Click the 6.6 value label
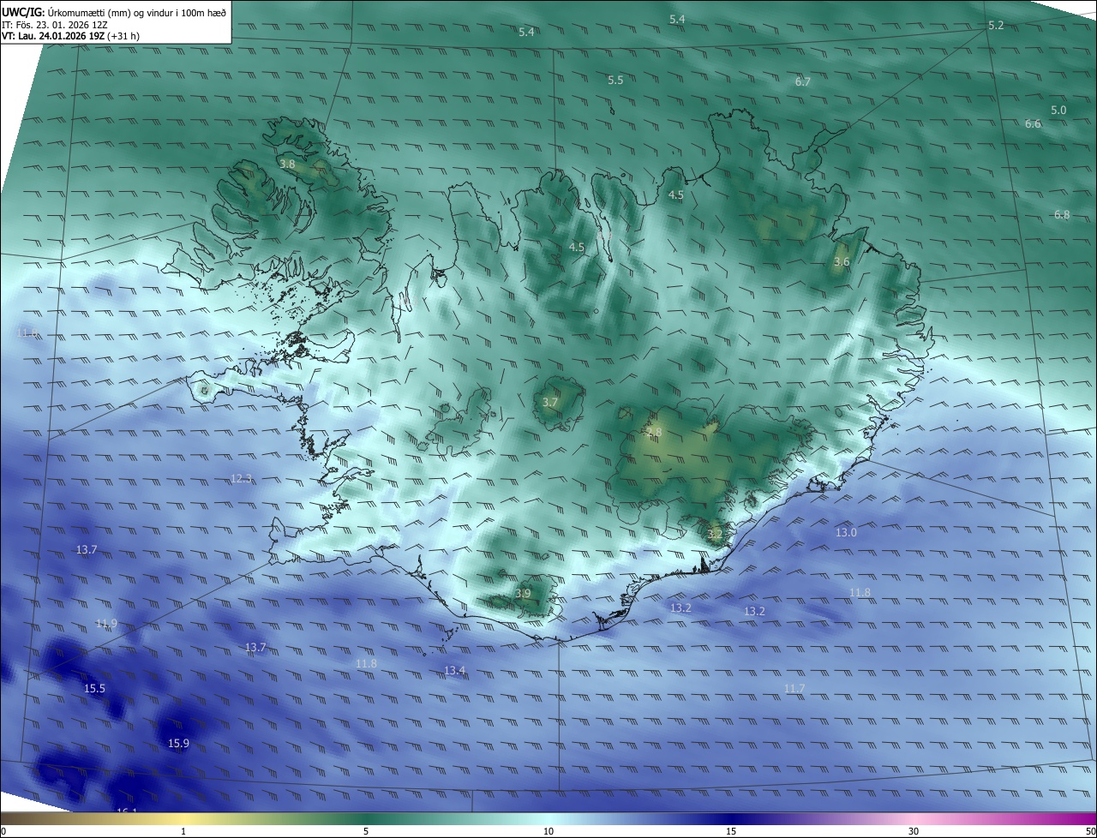 pyautogui.click(x=1033, y=123)
